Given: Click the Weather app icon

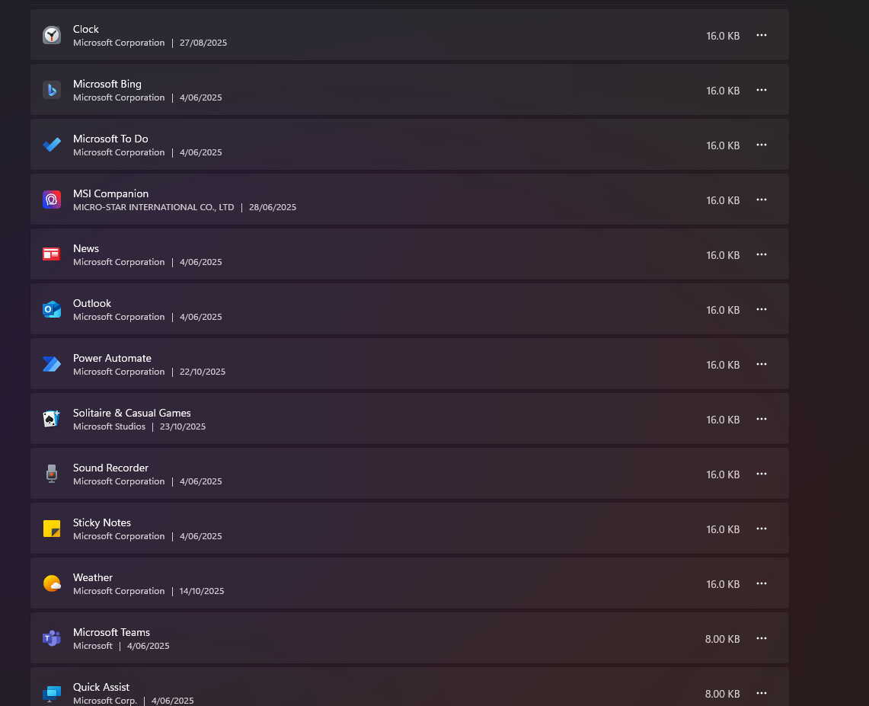Looking at the screenshot, I should pos(52,583).
